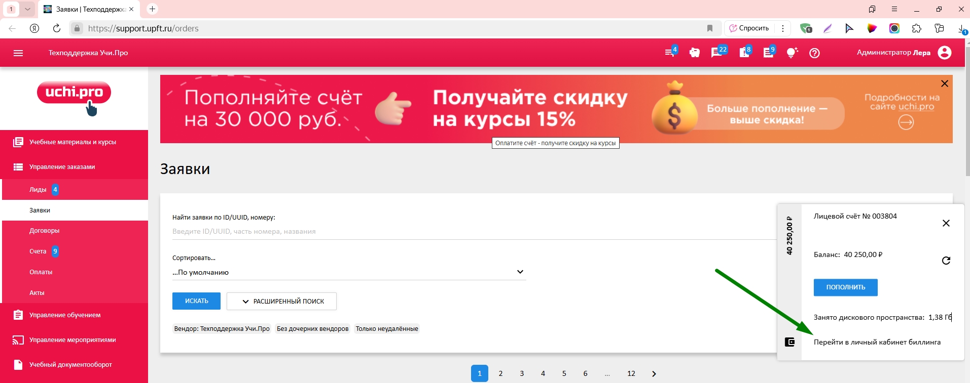Open Оплаты in the sidebar
This screenshot has height=383, width=970.
pyautogui.click(x=75, y=272)
